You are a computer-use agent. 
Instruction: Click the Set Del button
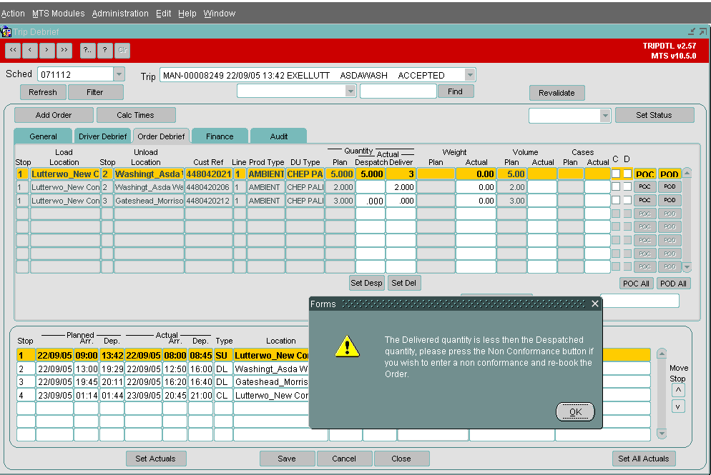point(403,283)
